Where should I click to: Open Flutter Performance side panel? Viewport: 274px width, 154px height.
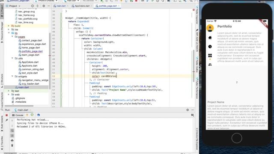197,88
